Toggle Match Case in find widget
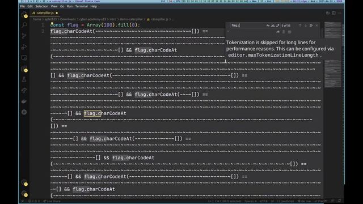The width and height of the screenshot is (363, 204). tap(268, 25)
